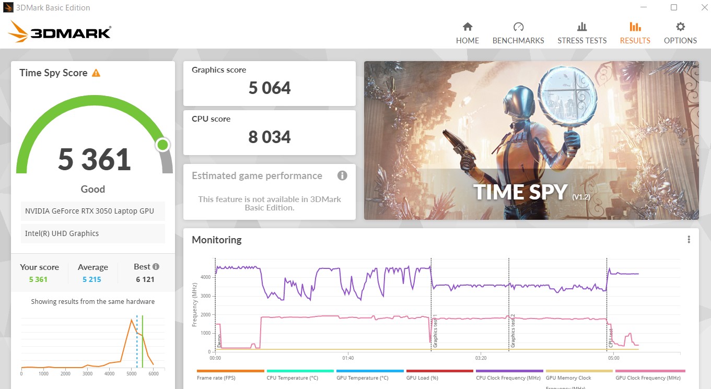
Task: Click the Demo marker in chart
Action: 219,342
